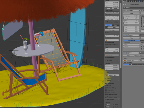
Task: Click cube icon in Lock to Object field
Action: [106, 40]
